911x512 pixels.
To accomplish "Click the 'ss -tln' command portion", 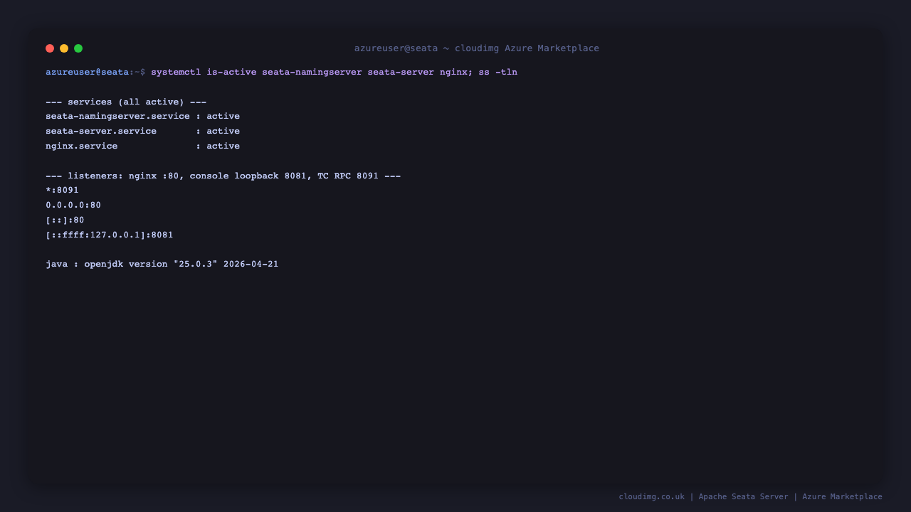I will point(497,73).
